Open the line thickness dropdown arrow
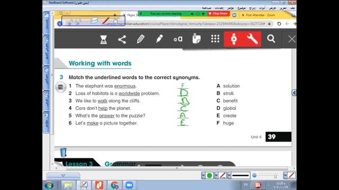Image resolution: width=339 pixels, height=190 pixels. (x=229, y=176)
